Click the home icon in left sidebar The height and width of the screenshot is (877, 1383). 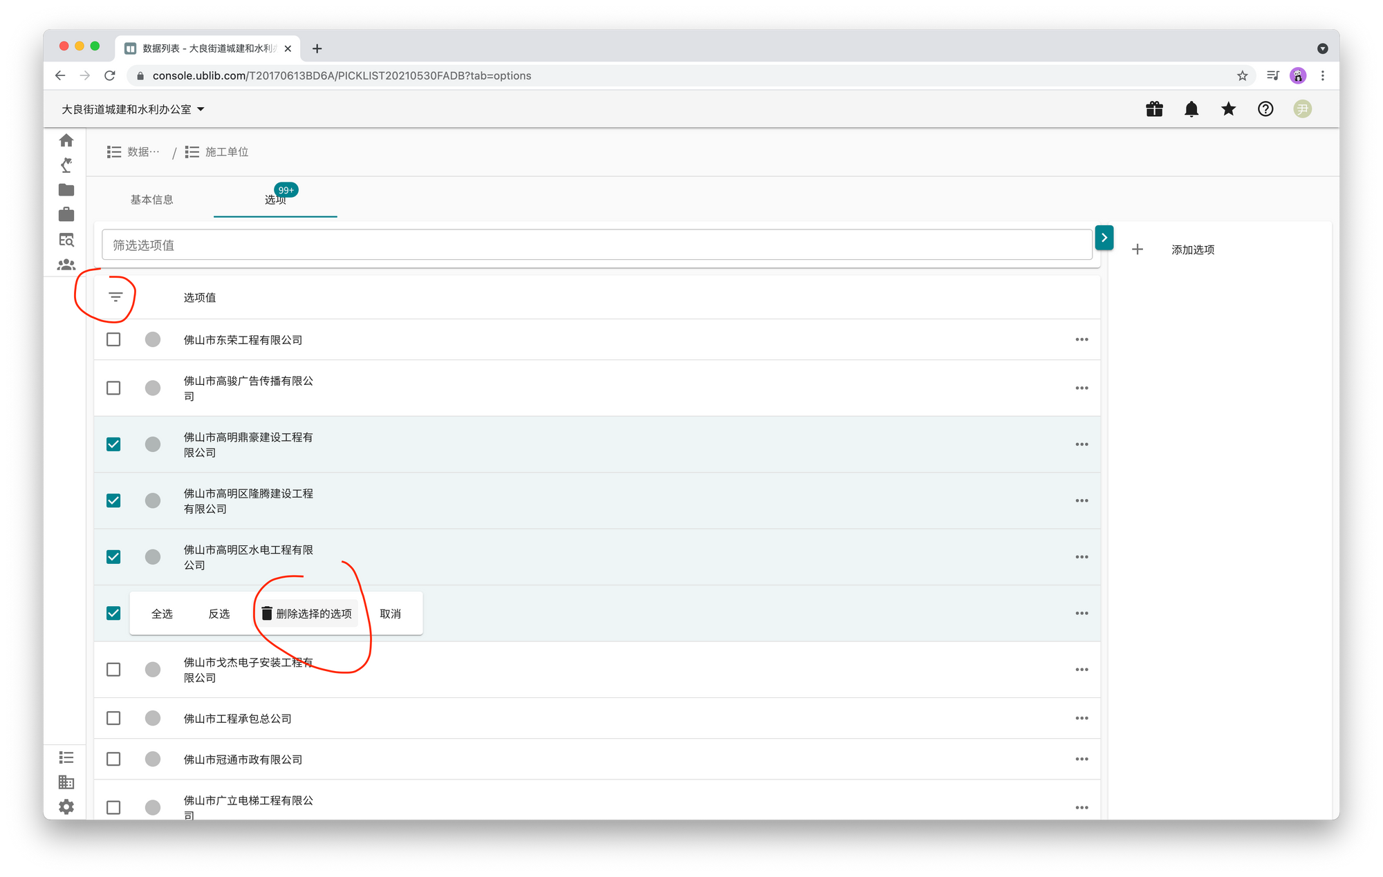pos(66,140)
